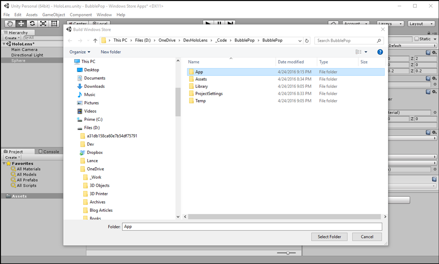Click the Search BubblePop field
Viewport: 439px width, 264px height.
coord(349,41)
